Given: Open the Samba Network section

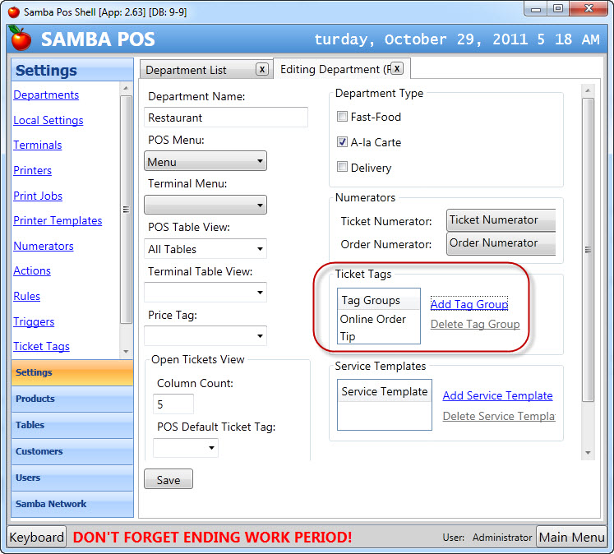Looking at the screenshot, I should click(72, 505).
